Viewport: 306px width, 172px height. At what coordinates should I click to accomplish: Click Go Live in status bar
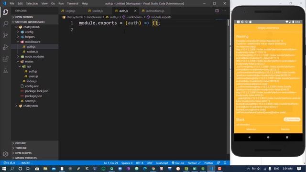[178, 163]
